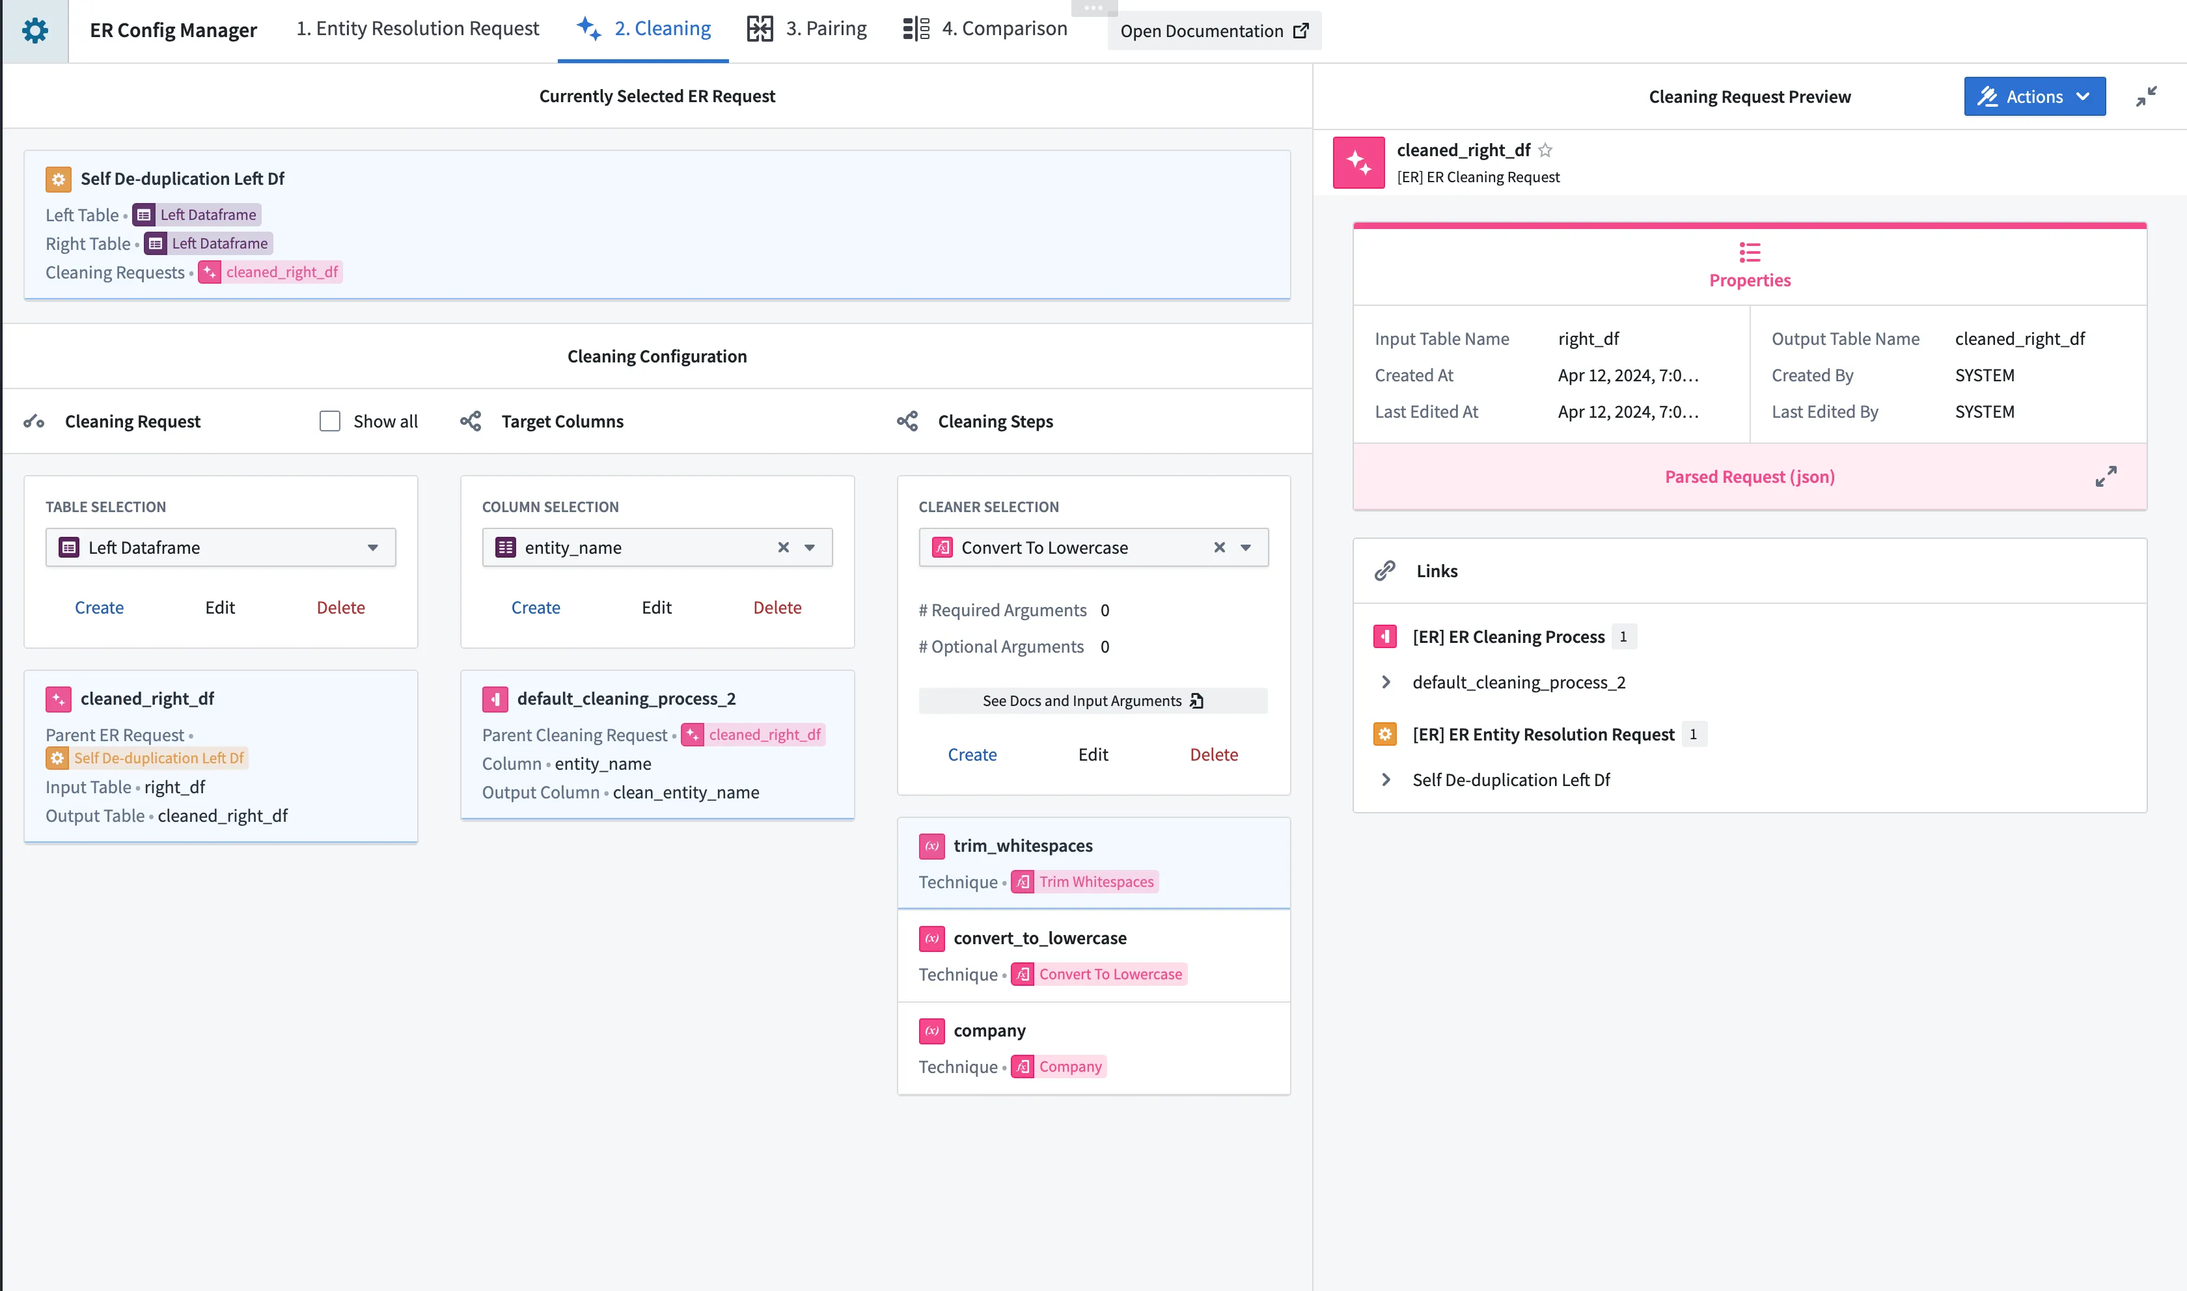Viewport: 2187px width, 1291px height.
Task: Delete the selected cleaner step
Action: point(1213,754)
